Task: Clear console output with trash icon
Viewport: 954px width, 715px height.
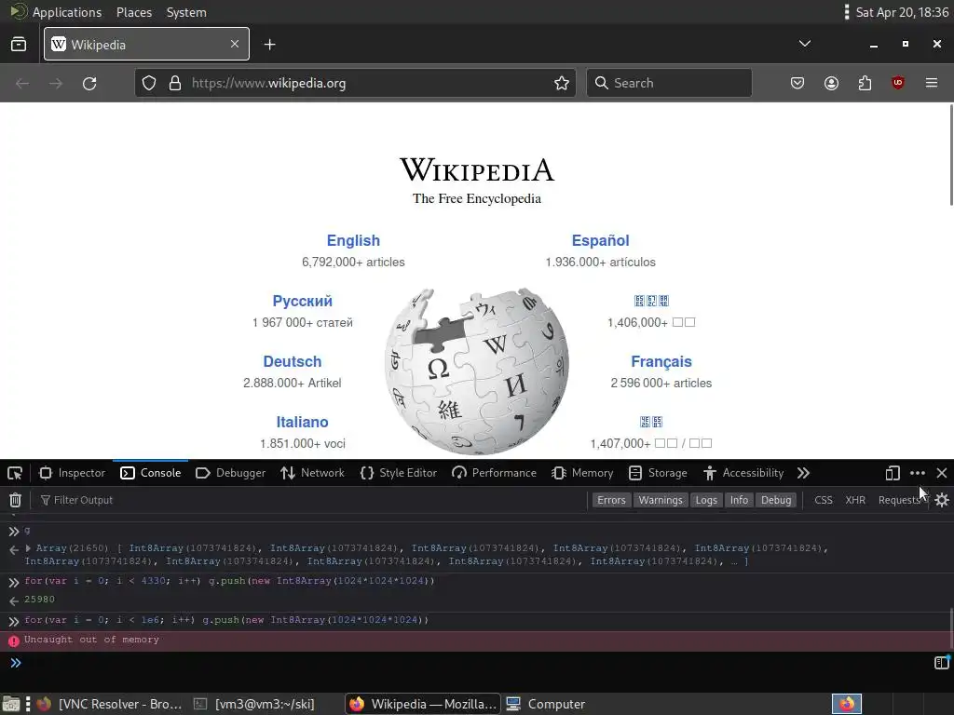Action: pyautogui.click(x=15, y=500)
